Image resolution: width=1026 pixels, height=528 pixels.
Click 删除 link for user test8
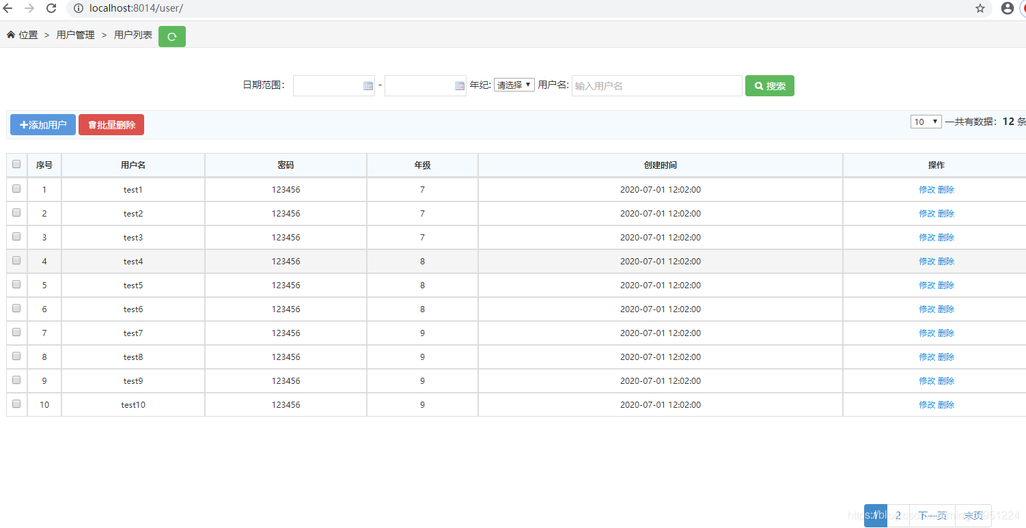coord(946,357)
